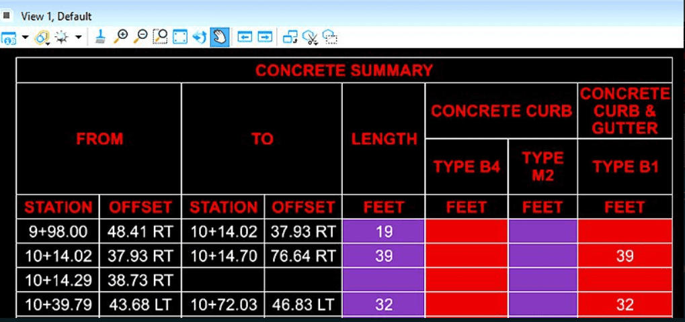Click OFFSET header under FROM
685x322 pixels.
click(x=140, y=207)
